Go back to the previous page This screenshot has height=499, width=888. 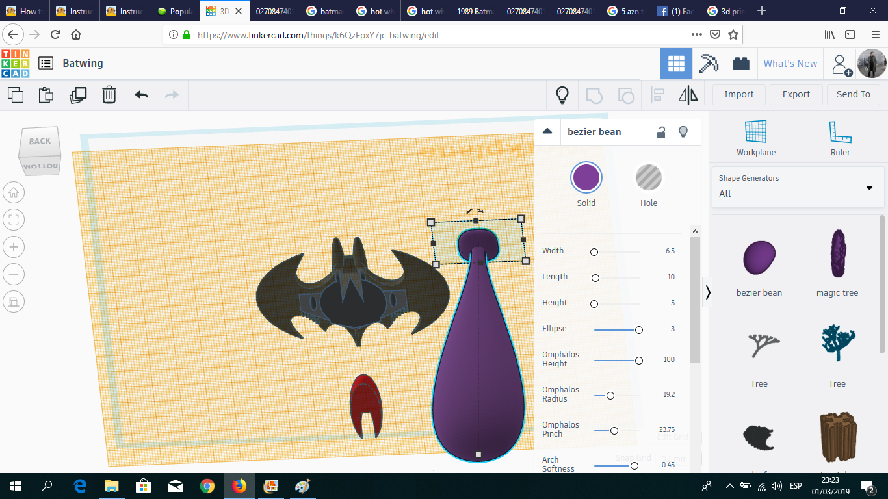[13, 34]
